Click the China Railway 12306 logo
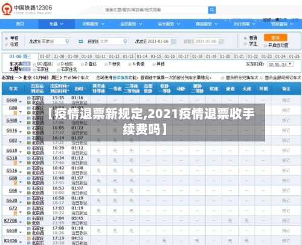The image size is (302, 245). tap(27, 9)
